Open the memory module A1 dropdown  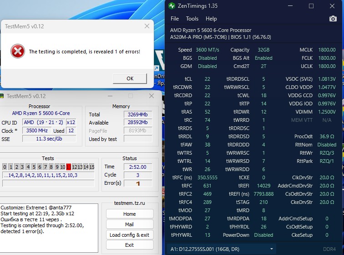pos(221,249)
